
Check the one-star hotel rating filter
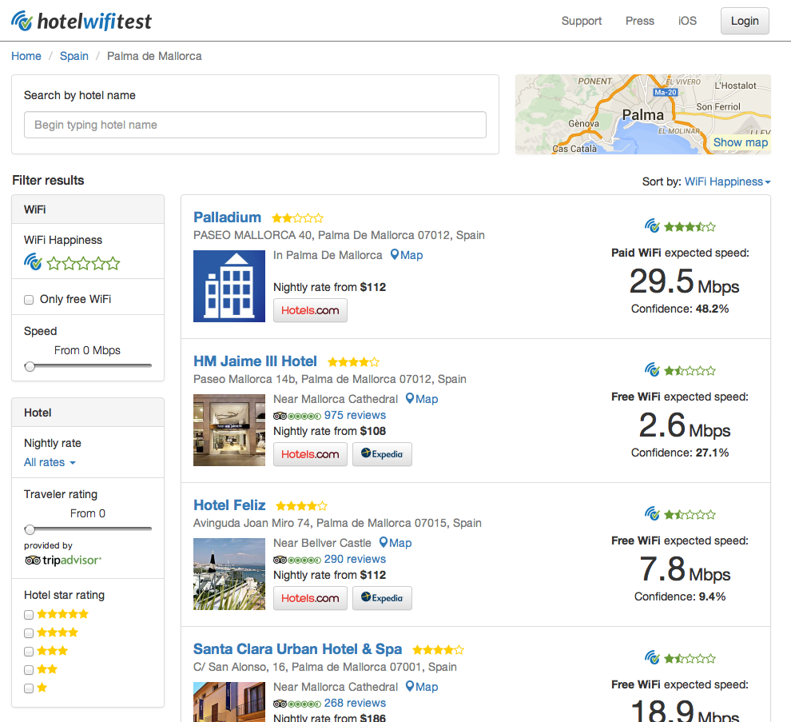[29, 688]
